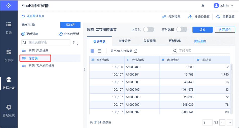The height and width of the screenshot is (128, 239).
Task: Toggle the 内存化 switch
Action: [x=148, y=30]
